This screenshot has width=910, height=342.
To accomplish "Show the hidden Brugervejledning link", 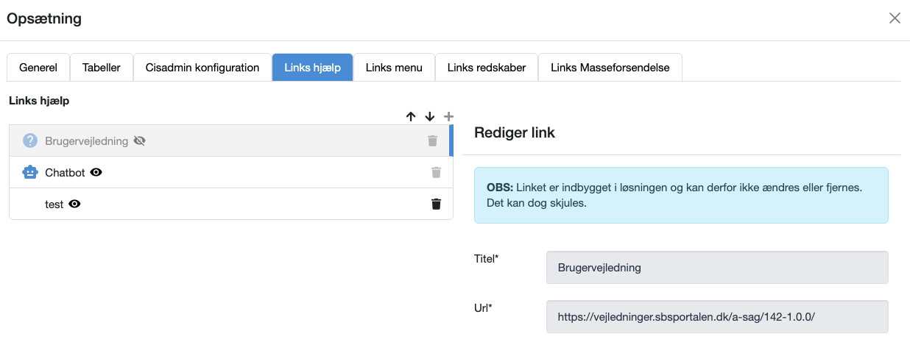I will pos(139,140).
